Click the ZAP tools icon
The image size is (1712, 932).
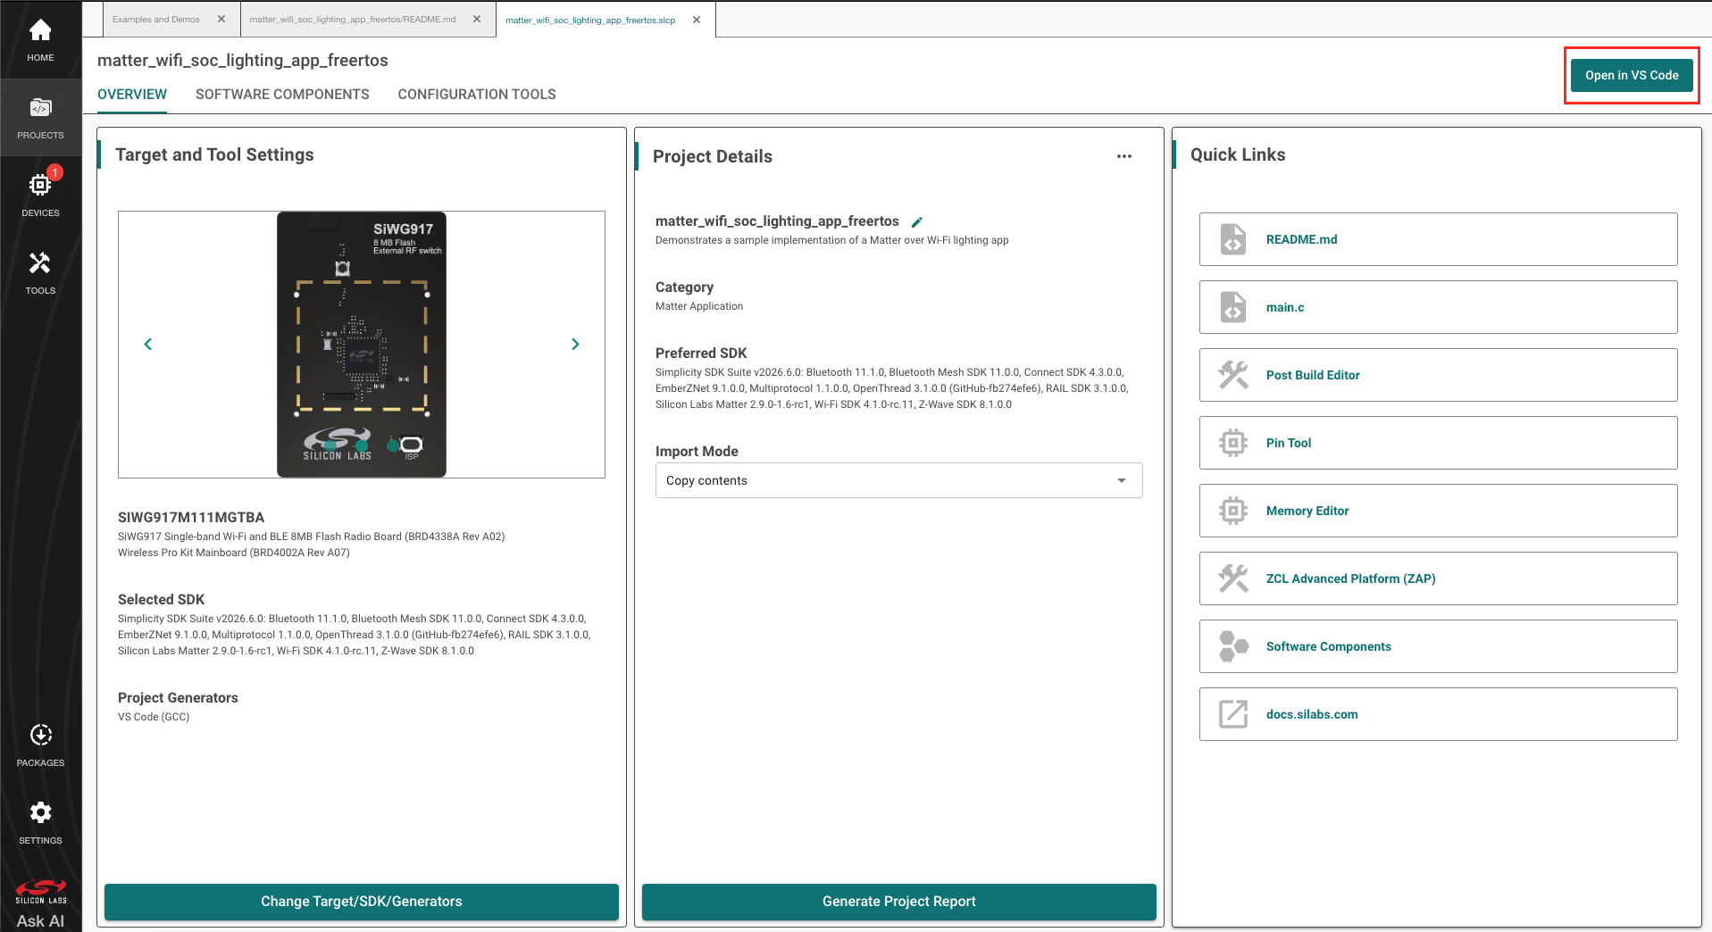[1233, 578]
